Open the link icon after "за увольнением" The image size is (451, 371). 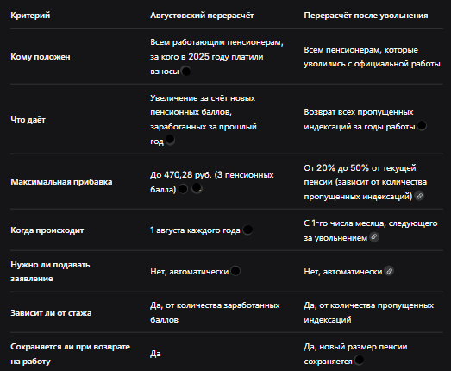click(374, 237)
